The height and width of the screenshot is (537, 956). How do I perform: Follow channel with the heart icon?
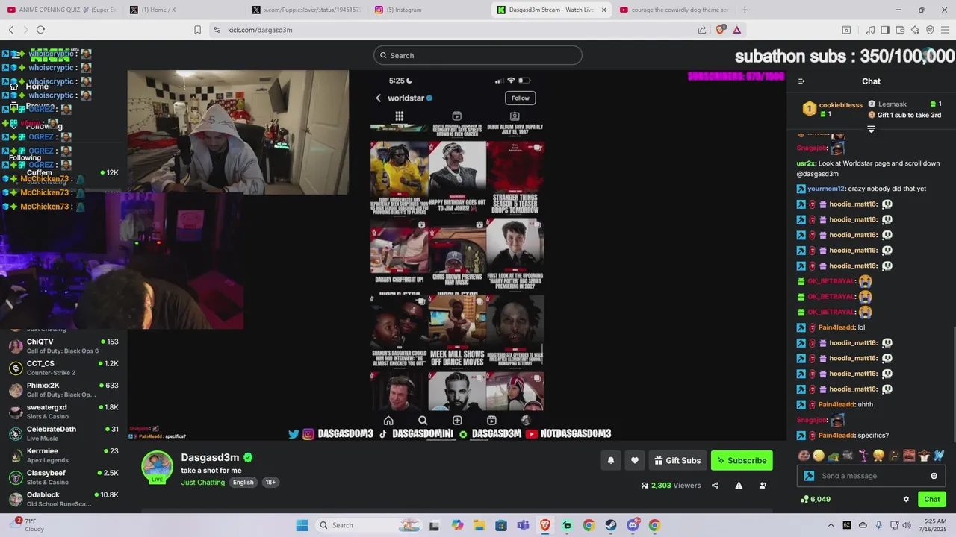tap(634, 460)
